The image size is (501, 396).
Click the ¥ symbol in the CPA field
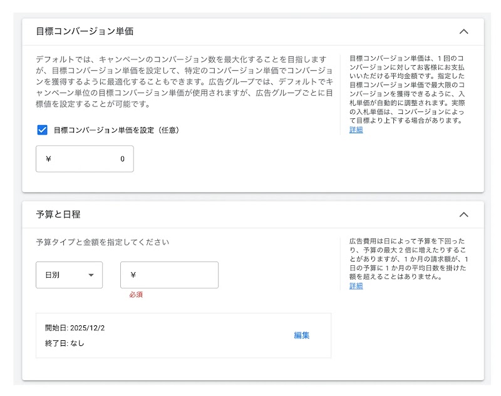point(47,159)
